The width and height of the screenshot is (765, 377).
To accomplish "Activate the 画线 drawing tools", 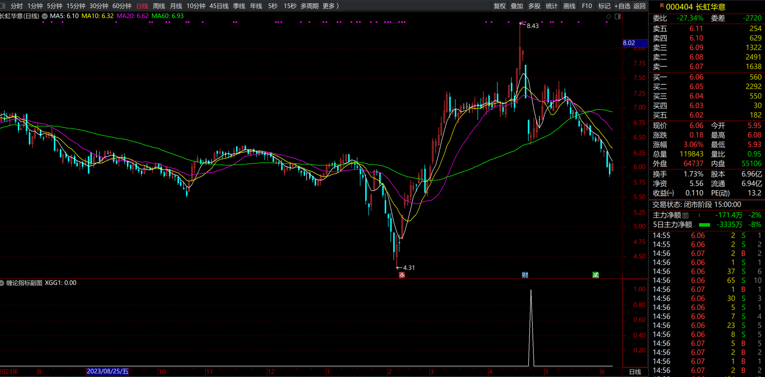I will (x=569, y=6).
